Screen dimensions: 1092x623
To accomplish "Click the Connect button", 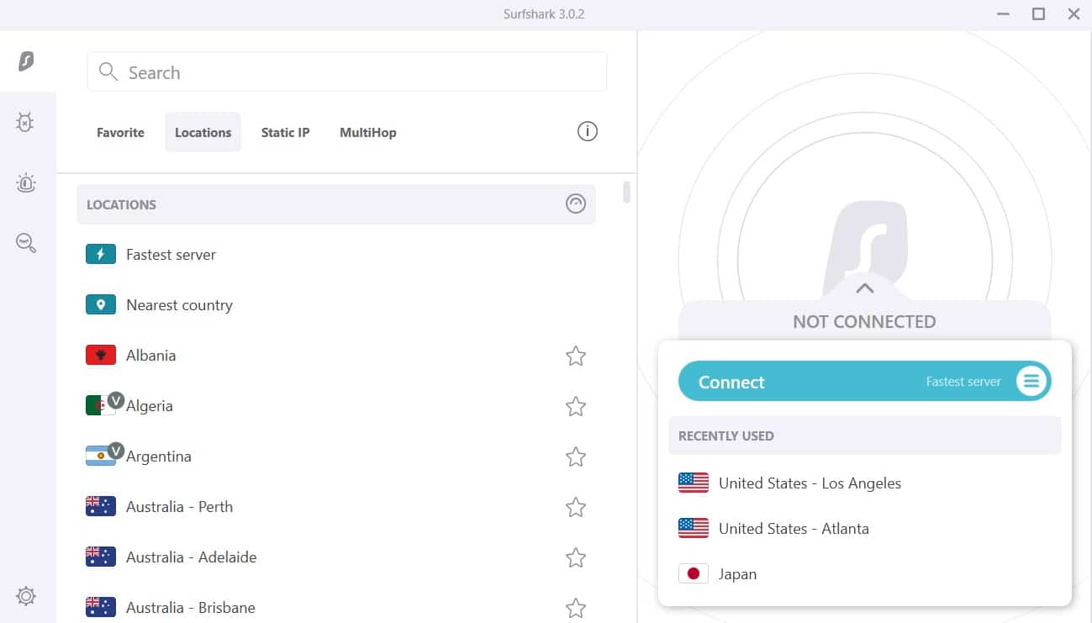I will pos(865,382).
